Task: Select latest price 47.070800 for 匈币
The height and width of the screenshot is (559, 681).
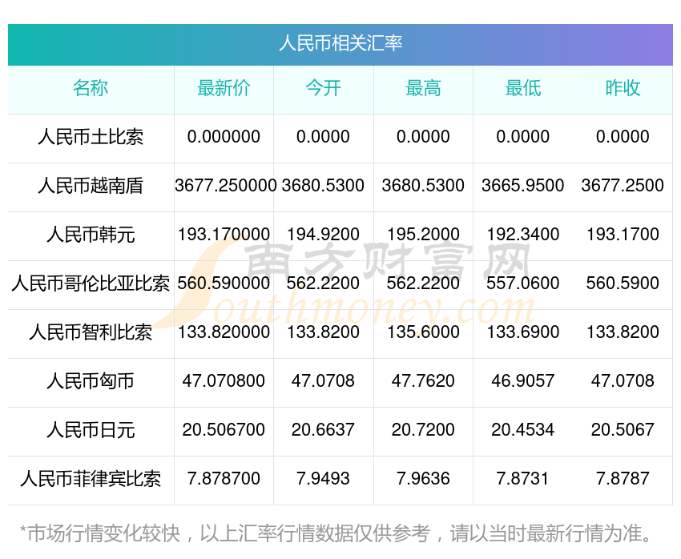Action: [x=224, y=381]
